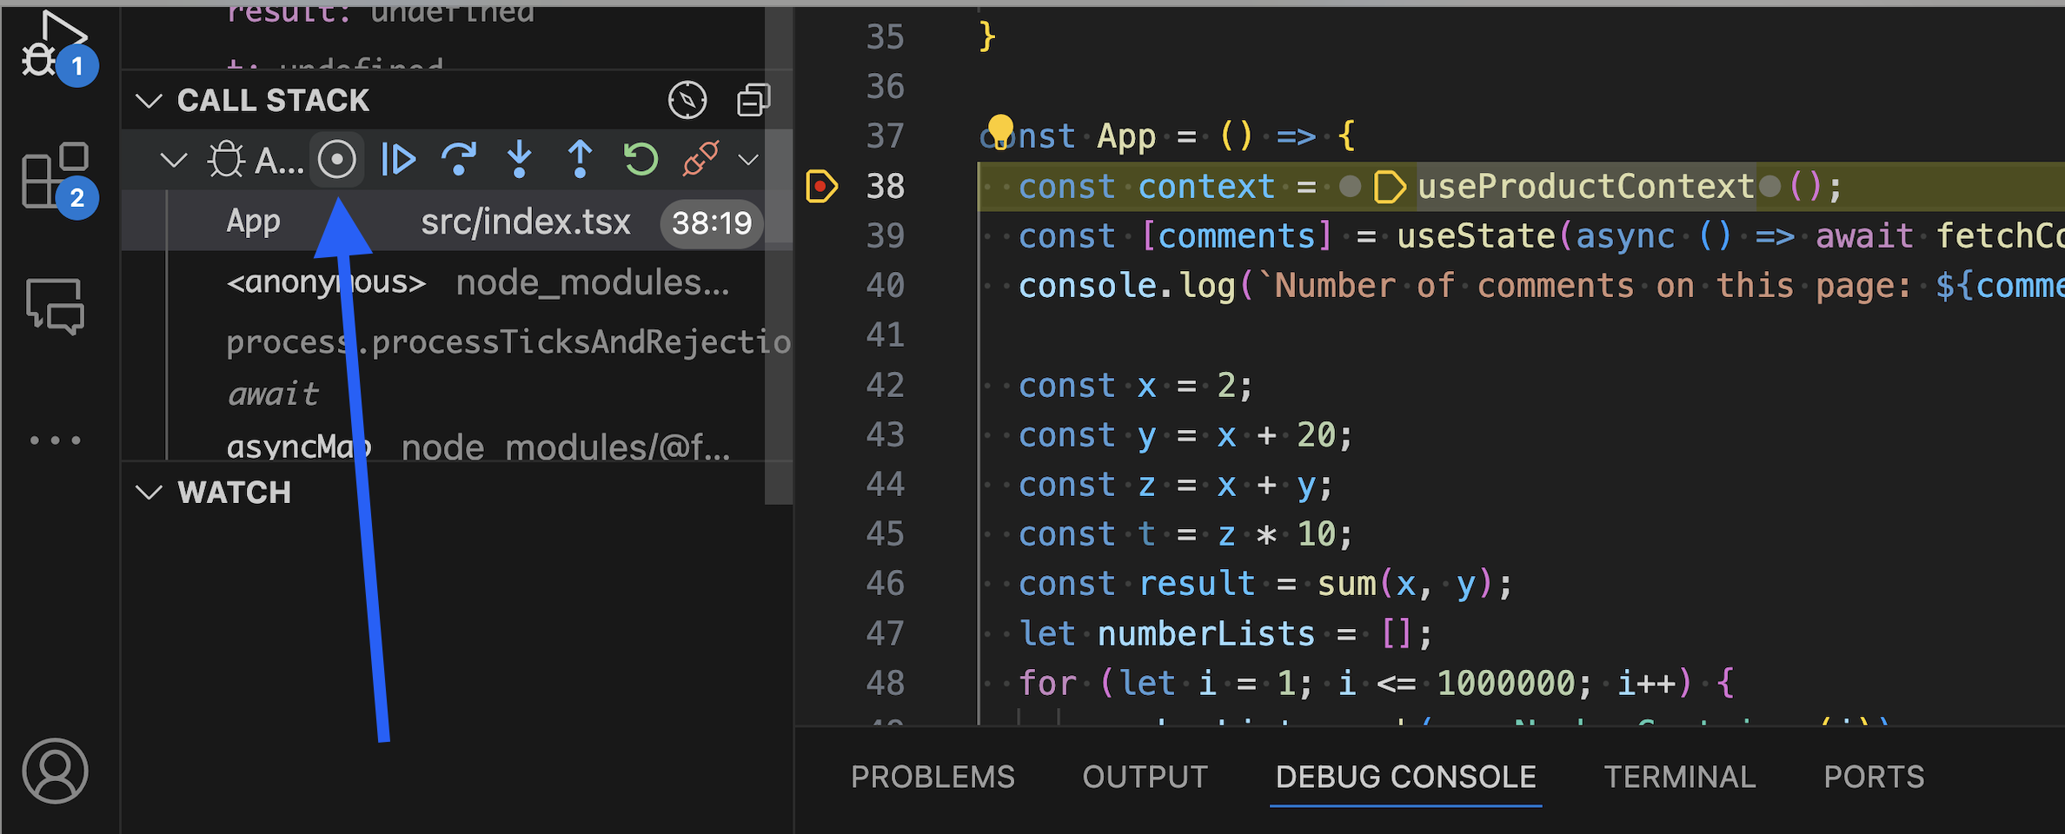Click the ellipsis for additional views
This screenshot has height=834, width=2065.
pyautogui.click(x=55, y=439)
